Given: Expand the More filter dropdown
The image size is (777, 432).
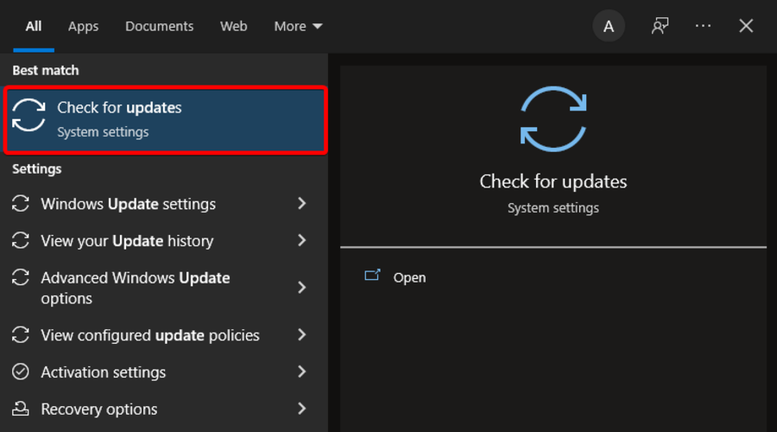Looking at the screenshot, I should pyautogui.click(x=298, y=26).
